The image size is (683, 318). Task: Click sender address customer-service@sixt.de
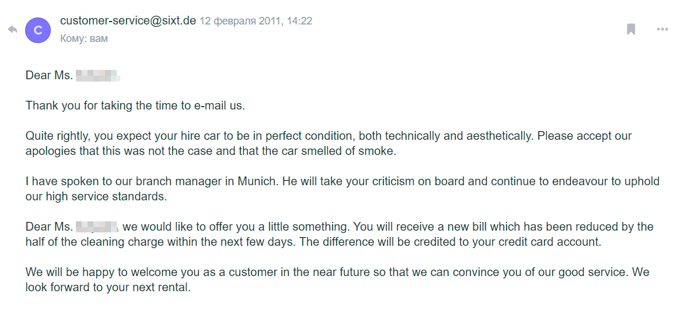[x=128, y=21]
